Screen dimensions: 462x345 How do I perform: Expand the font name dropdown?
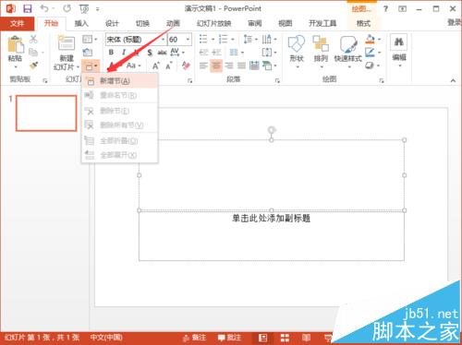[x=164, y=40]
